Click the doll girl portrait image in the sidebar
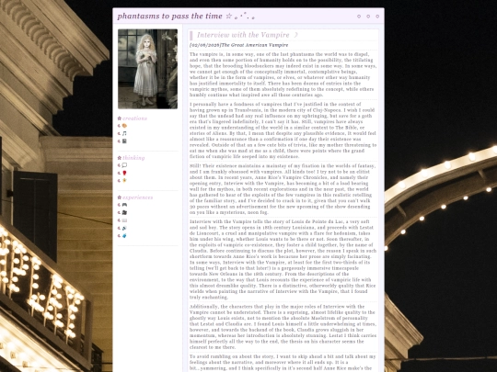Screen dimensions: 497x372 [147, 69]
